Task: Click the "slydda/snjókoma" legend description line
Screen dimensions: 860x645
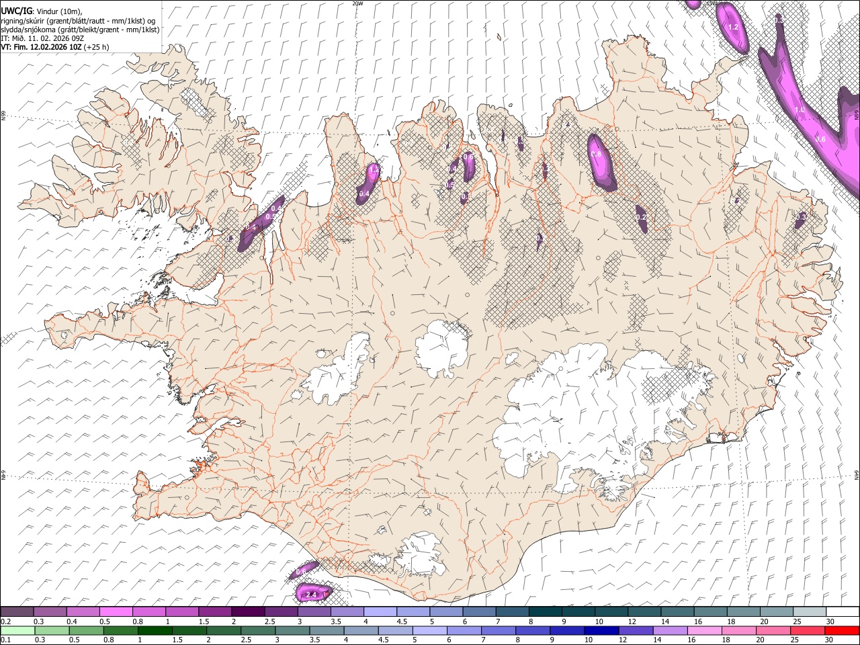Action: pyautogui.click(x=80, y=30)
